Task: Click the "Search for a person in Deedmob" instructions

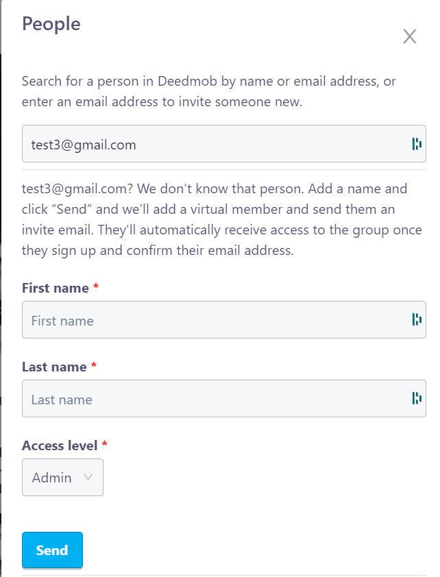Action: [209, 91]
